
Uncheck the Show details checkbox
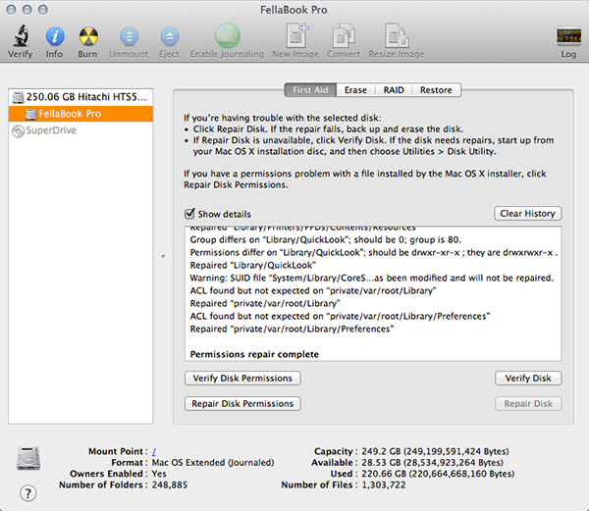click(x=189, y=214)
